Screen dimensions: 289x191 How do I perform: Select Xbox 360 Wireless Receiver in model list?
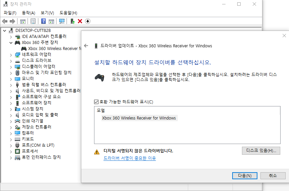pos(139,118)
